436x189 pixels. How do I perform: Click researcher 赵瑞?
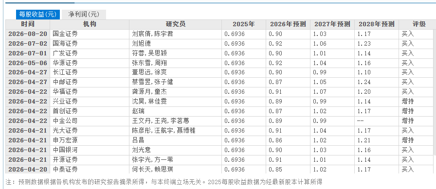(139, 112)
